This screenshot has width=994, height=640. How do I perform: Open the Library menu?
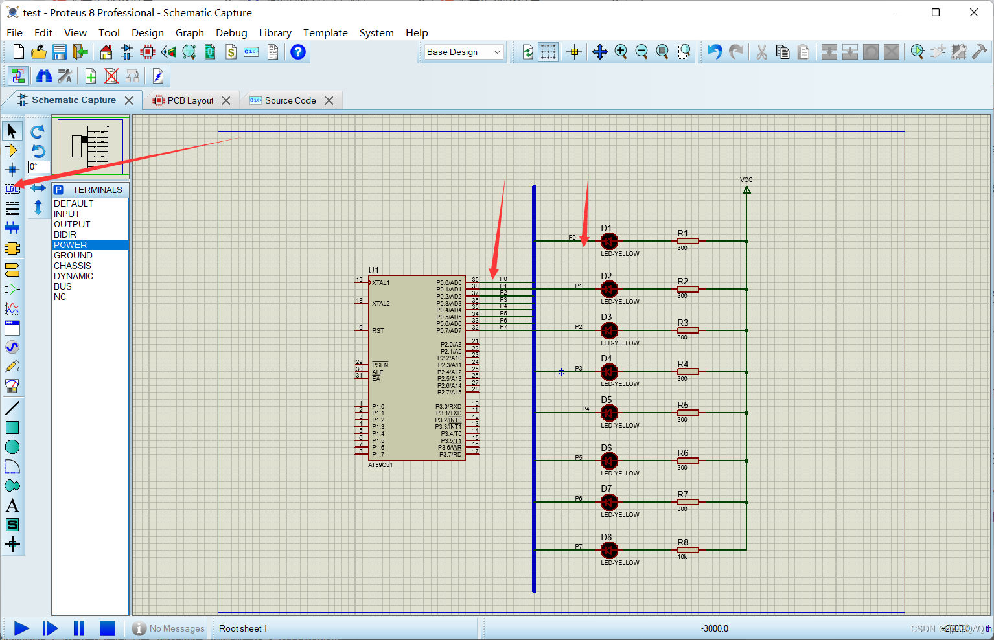click(x=275, y=32)
